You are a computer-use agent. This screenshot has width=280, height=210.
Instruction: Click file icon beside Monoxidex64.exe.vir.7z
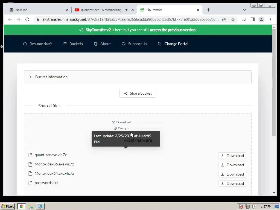coord(30,174)
